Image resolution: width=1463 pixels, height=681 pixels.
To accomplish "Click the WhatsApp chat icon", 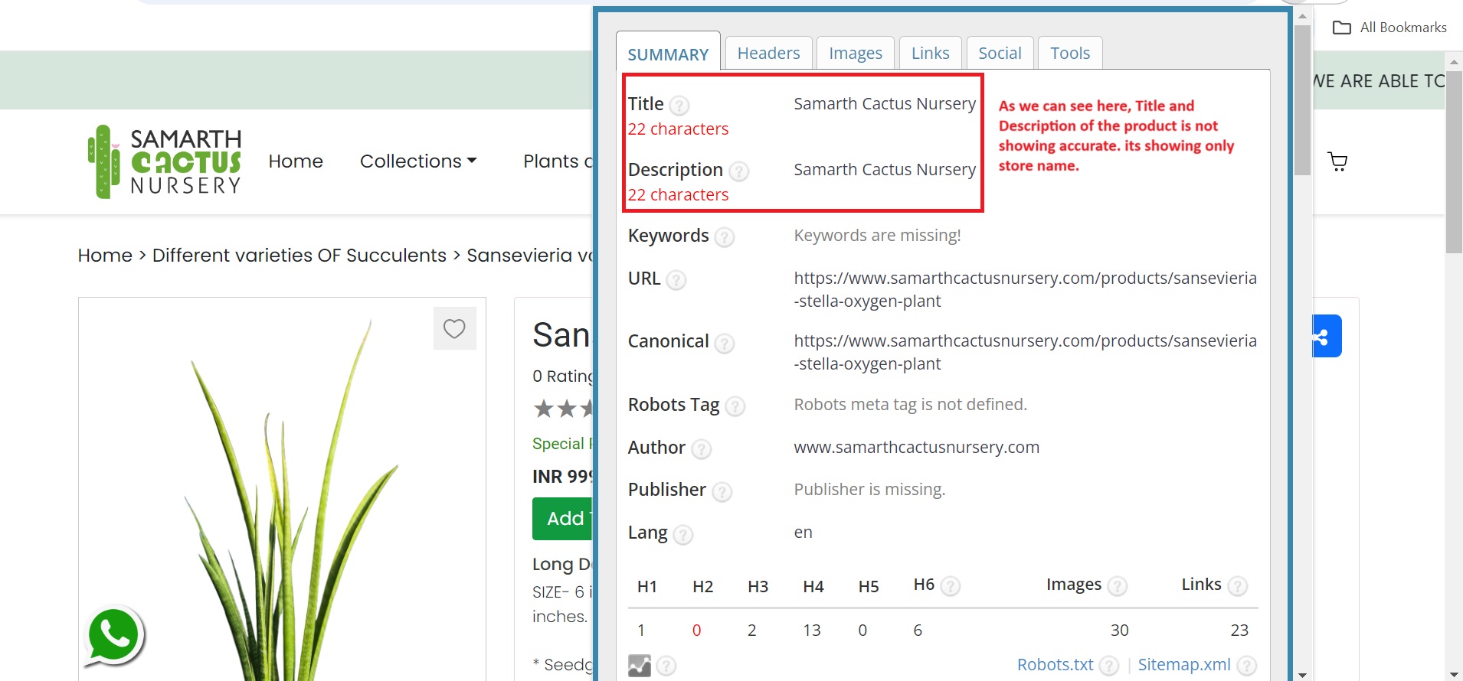I will pyautogui.click(x=115, y=636).
